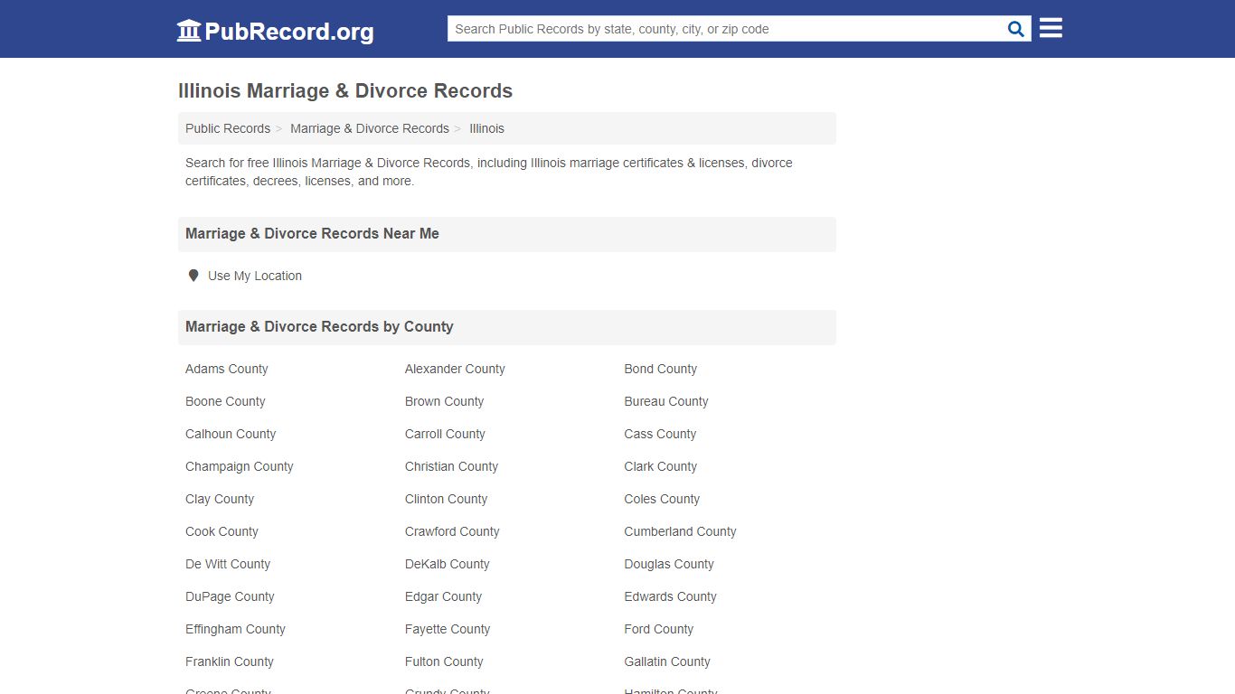1235x694 pixels.
Task: Select DeKalb County
Action: coord(447,564)
